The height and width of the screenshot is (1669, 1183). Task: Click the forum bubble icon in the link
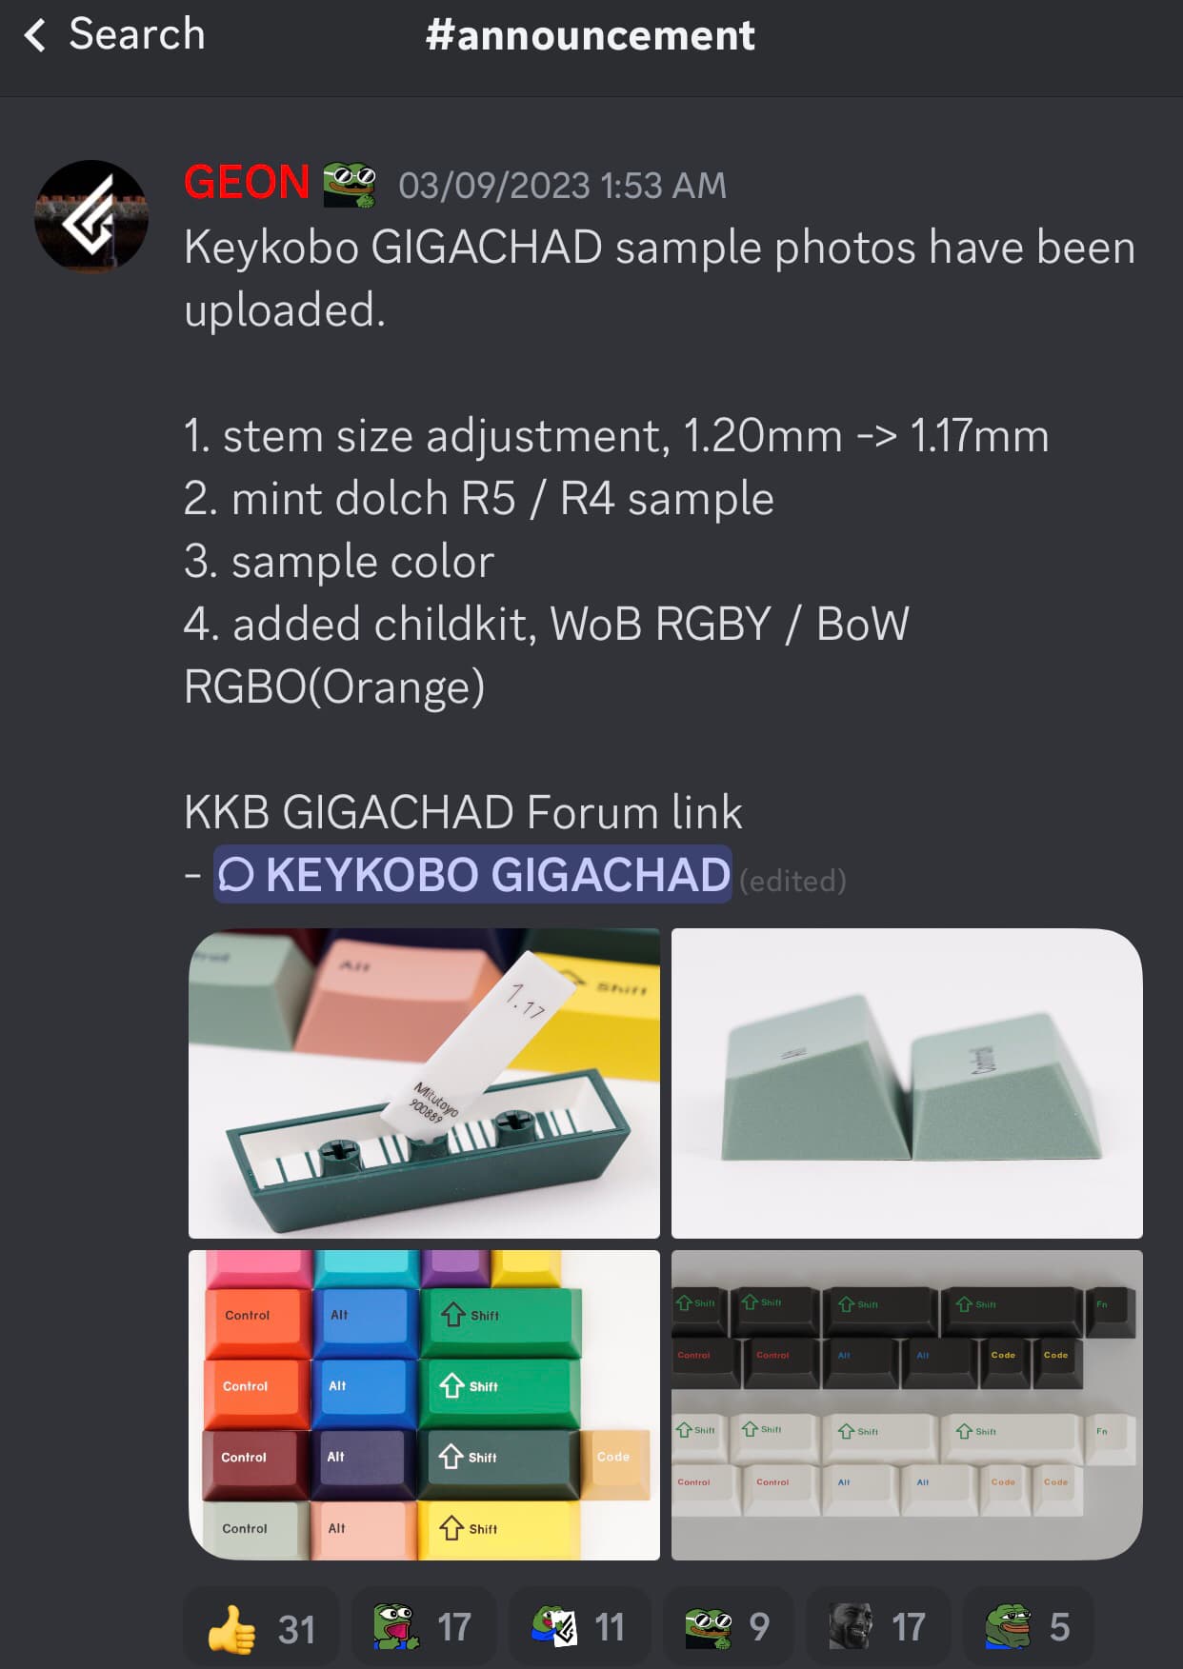pyautogui.click(x=236, y=874)
